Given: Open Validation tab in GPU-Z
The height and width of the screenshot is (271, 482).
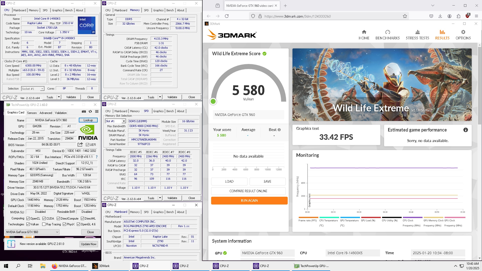Looking at the screenshot, I should (x=61, y=113).
